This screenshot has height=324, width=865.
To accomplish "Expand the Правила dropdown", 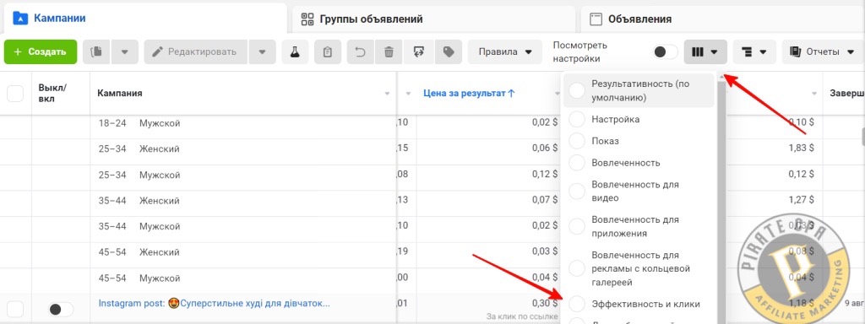I will (505, 51).
